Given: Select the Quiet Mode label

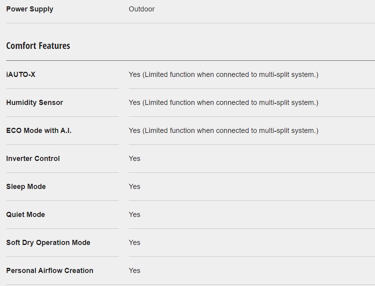Looking at the screenshot, I should (26, 215).
